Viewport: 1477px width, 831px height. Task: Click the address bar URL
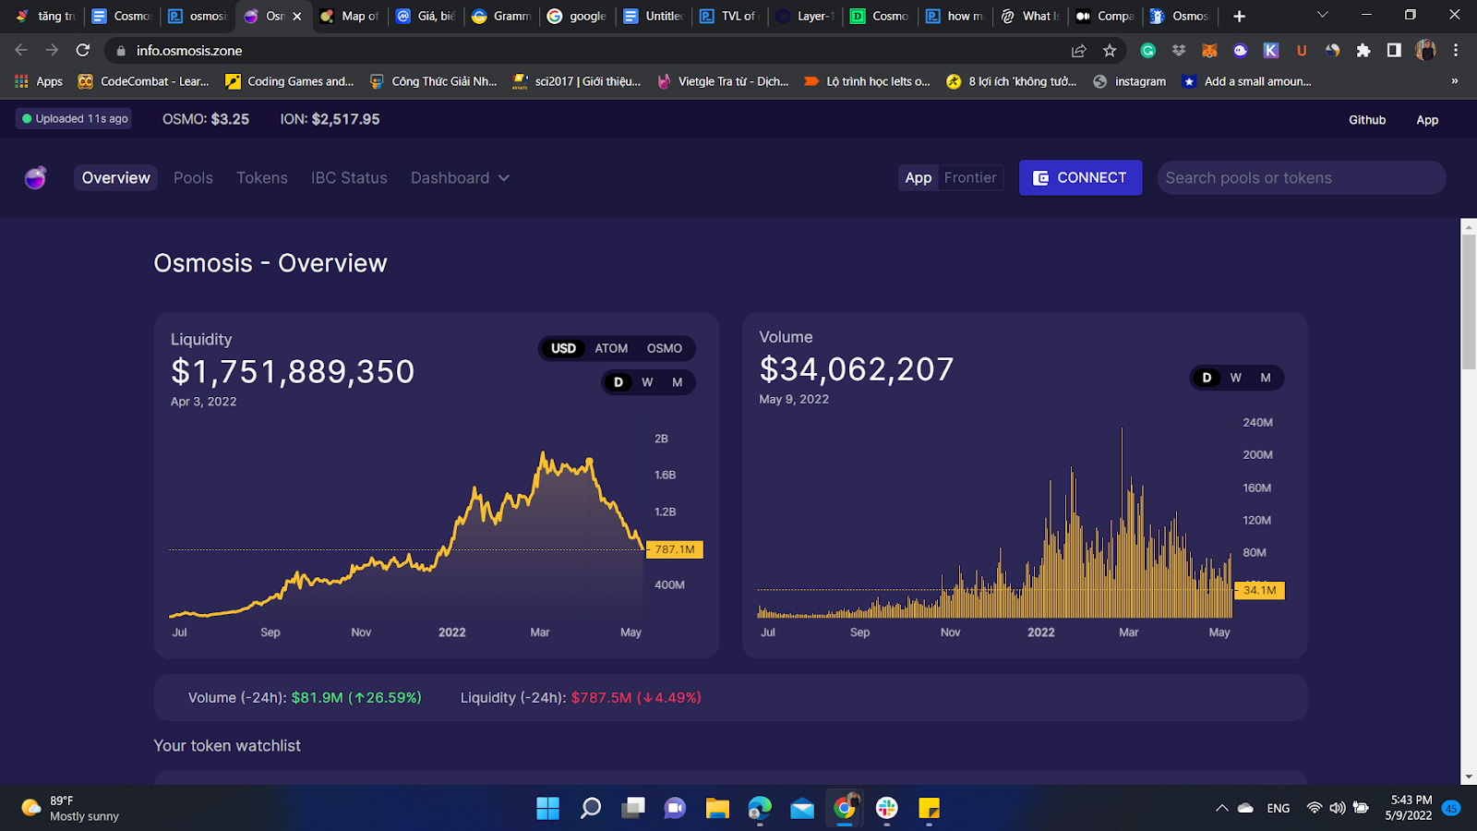(189, 51)
